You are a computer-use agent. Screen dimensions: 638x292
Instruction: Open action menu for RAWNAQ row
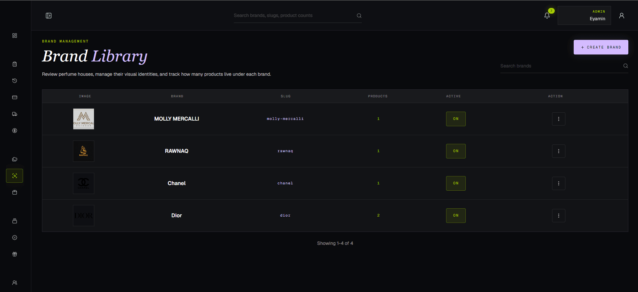pyautogui.click(x=559, y=151)
